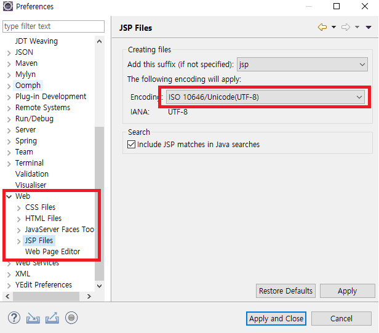Toggle Include JSP matches in Java searches
The image size is (379, 333).
point(131,145)
